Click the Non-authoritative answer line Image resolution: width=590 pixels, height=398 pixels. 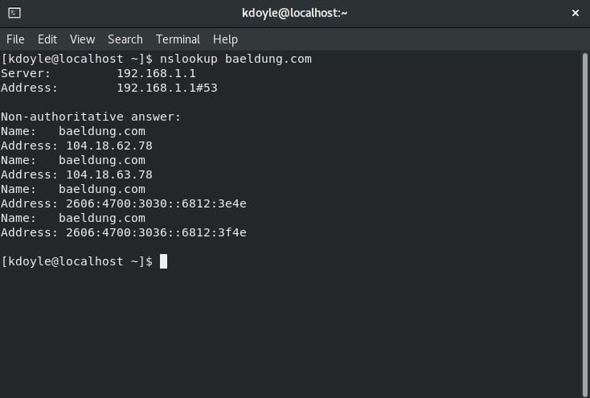tap(91, 117)
